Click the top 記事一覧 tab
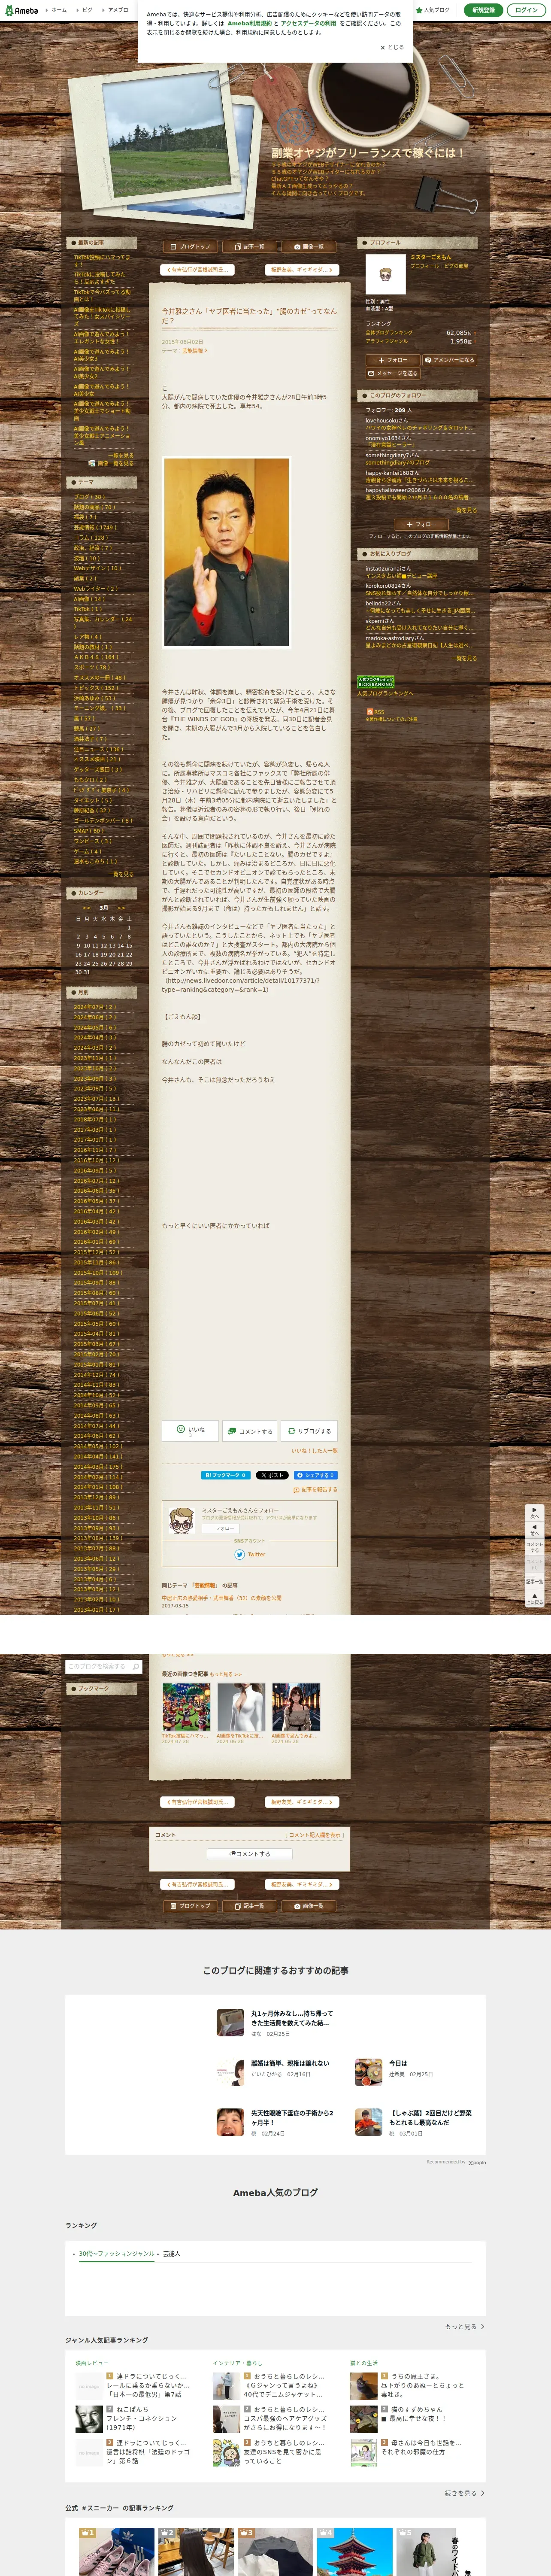The height and width of the screenshot is (2576, 551). tap(249, 246)
